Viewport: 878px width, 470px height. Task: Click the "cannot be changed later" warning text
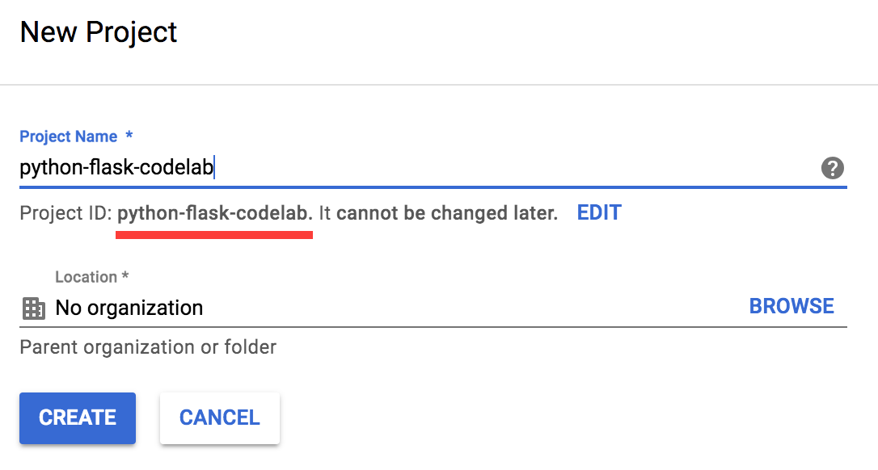point(447,213)
